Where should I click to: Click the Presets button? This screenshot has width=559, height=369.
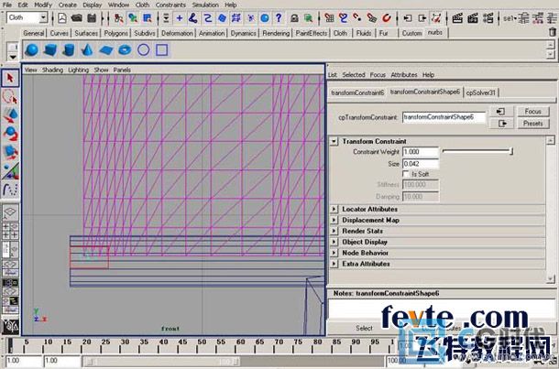(533, 124)
